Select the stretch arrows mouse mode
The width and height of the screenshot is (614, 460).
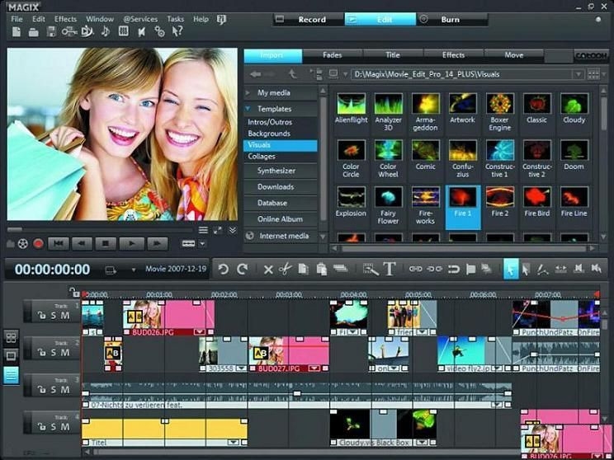click(560, 269)
